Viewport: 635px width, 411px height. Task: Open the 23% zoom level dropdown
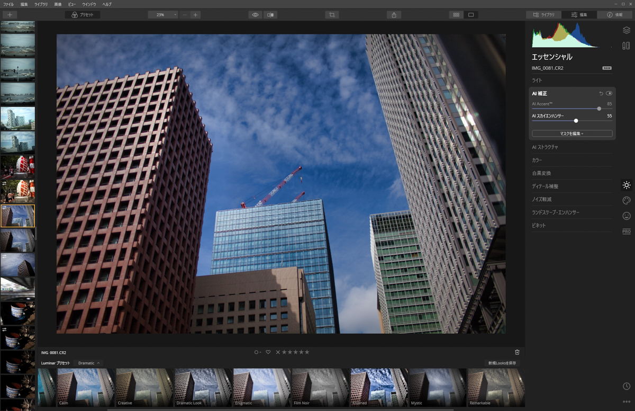163,15
